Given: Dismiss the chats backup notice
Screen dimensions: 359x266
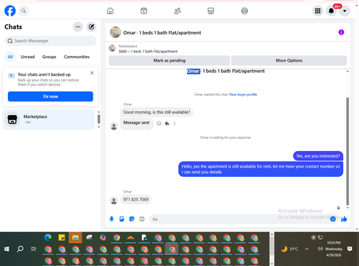Looking at the screenshot, I should [92, 73].
